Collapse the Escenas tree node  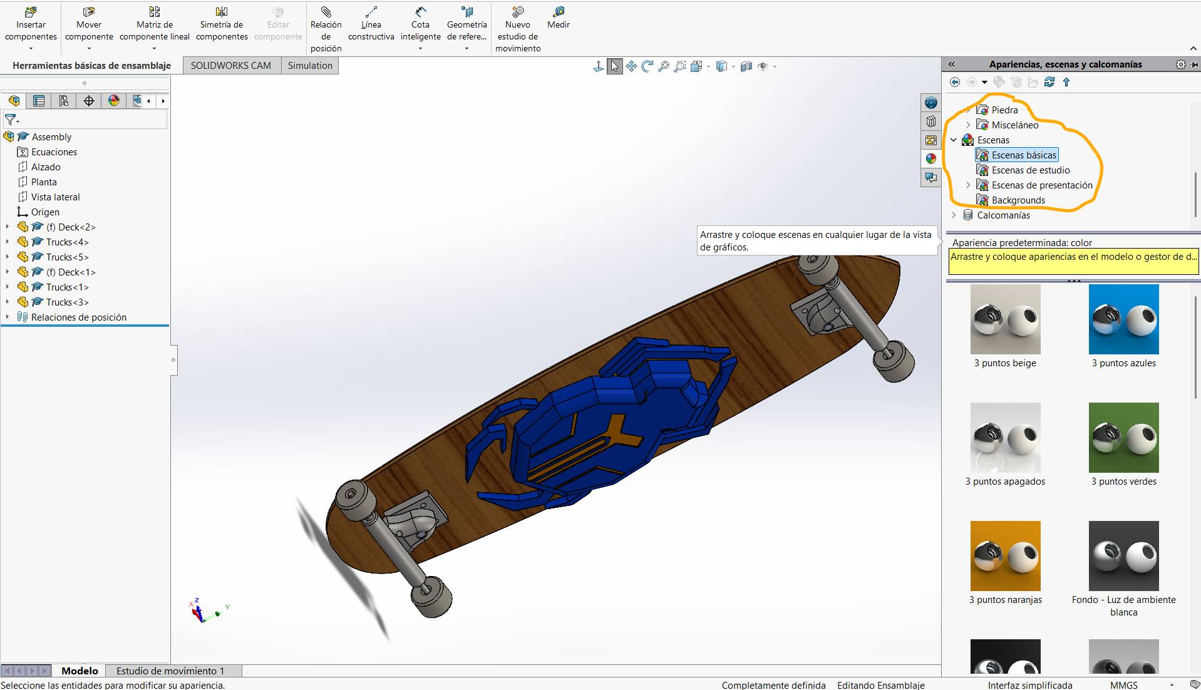tap(954, 140)
